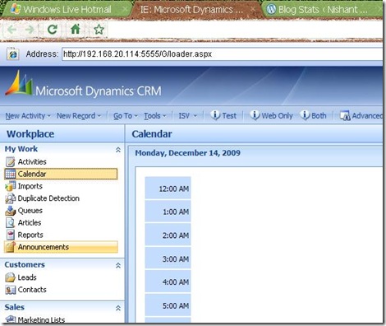Close the IE: Microsoft Dynamics tab
Image resolution: width=386 pixels, height=326 pixels.
(x=253, y=10)
